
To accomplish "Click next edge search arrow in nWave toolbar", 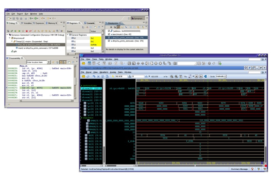I will coord(201,76).
